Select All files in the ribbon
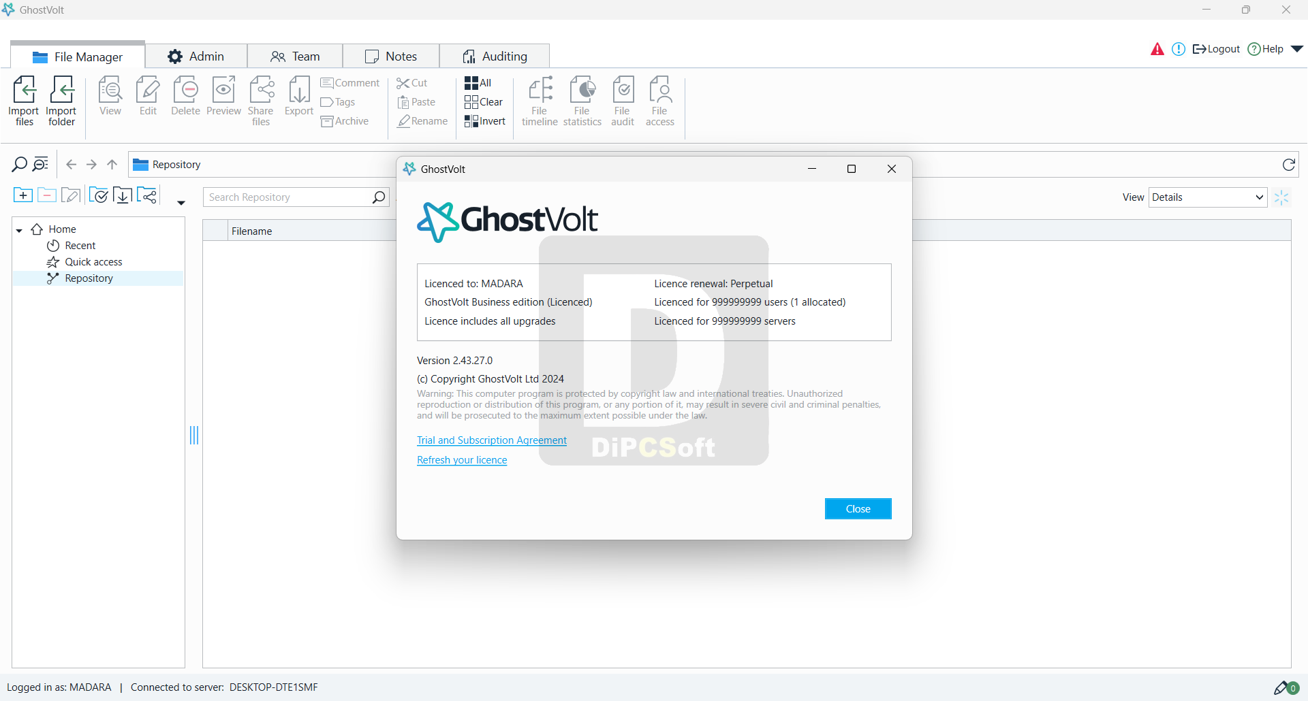 (478, 83)
